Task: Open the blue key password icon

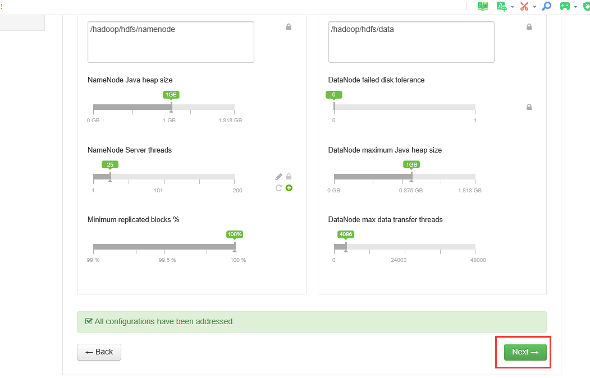Action: (546, 6)
